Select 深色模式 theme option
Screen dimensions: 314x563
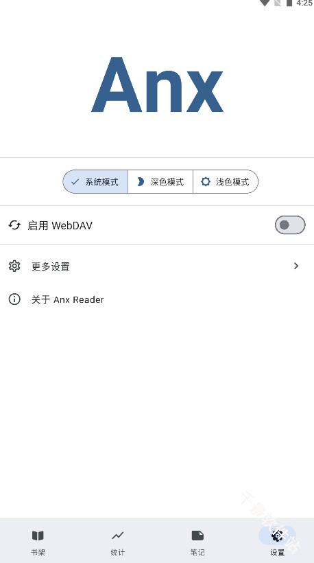(160, 182)
